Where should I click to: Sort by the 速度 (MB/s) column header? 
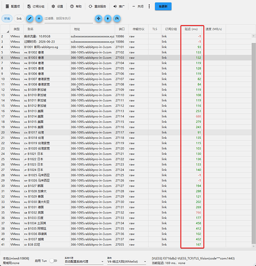tap(214, 29)
